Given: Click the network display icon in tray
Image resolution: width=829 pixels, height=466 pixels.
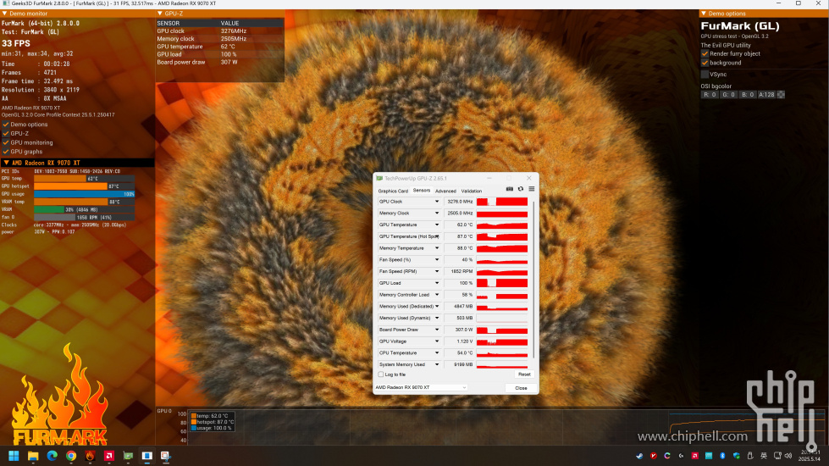Looking at the screenshot, I should (777, 456).
